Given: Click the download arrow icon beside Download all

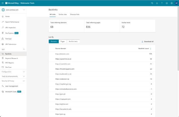Looking at the screenshot, I should [142, 42].
